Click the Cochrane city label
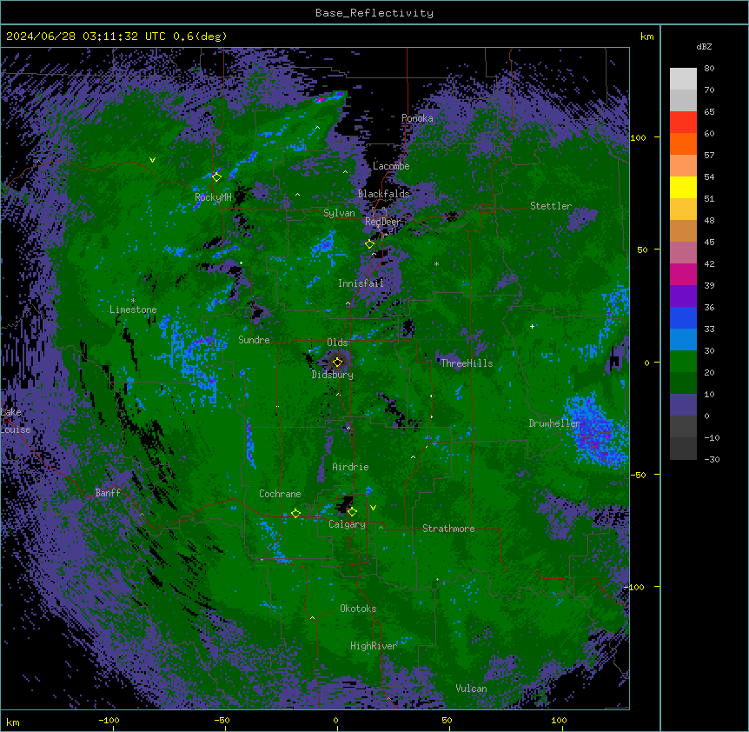 [280, 494]
